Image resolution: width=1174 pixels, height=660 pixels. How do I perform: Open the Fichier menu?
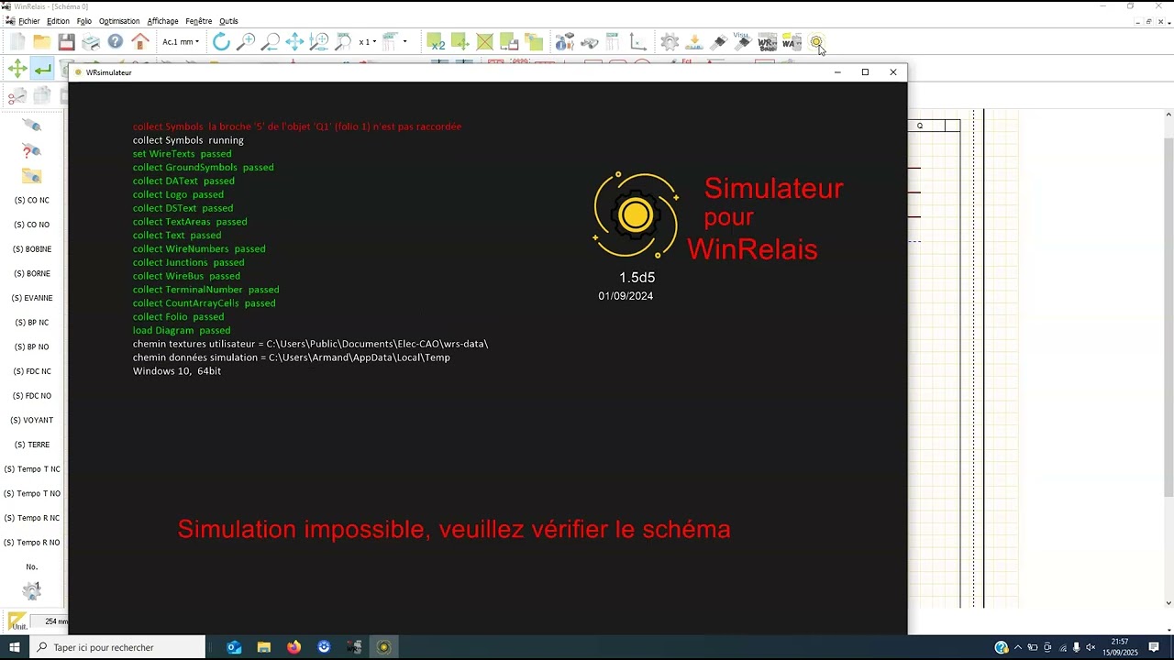[x=29, y=21]
